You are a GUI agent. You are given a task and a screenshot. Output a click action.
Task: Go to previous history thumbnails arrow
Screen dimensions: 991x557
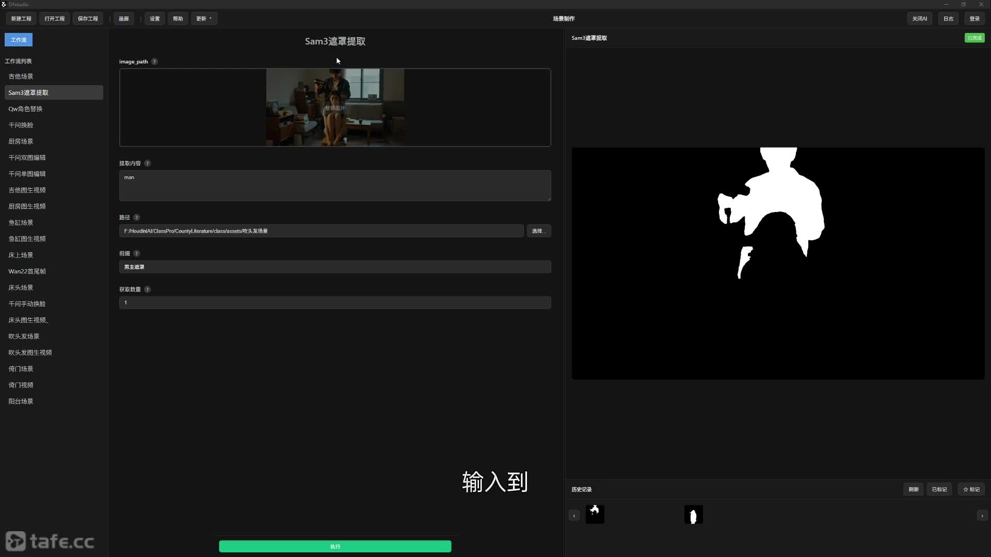[574, 516]
